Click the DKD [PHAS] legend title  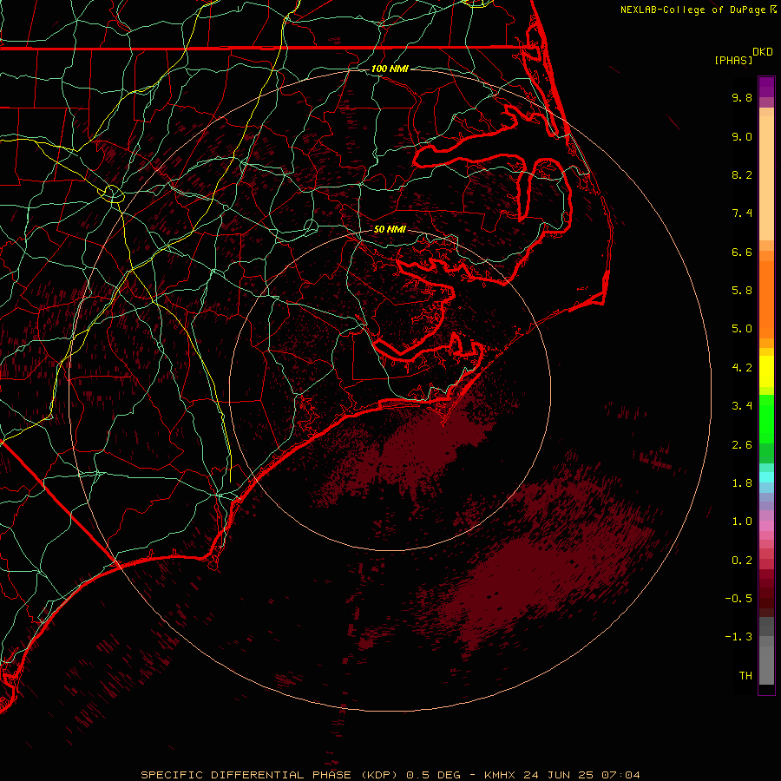[x=744, y=56]
